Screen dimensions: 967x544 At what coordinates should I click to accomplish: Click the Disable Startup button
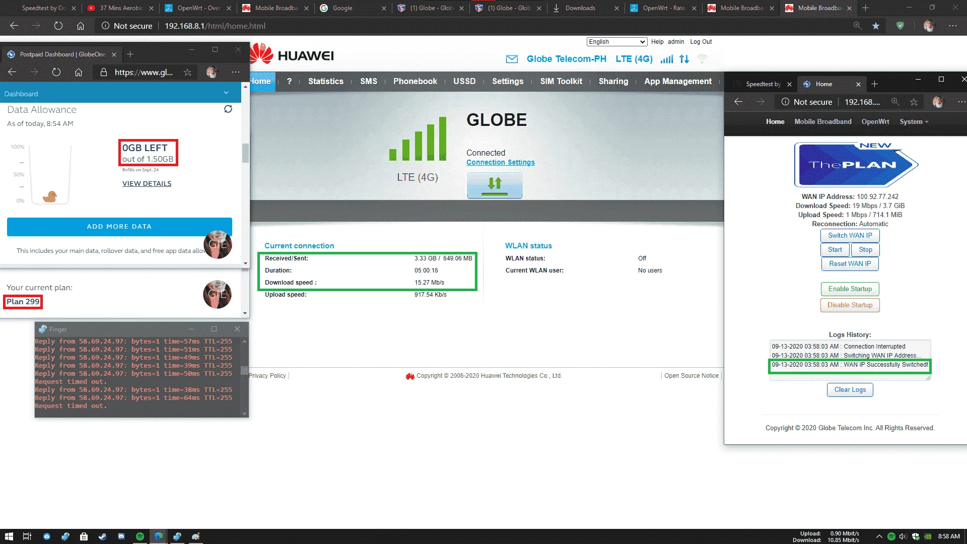coord(850,305)
